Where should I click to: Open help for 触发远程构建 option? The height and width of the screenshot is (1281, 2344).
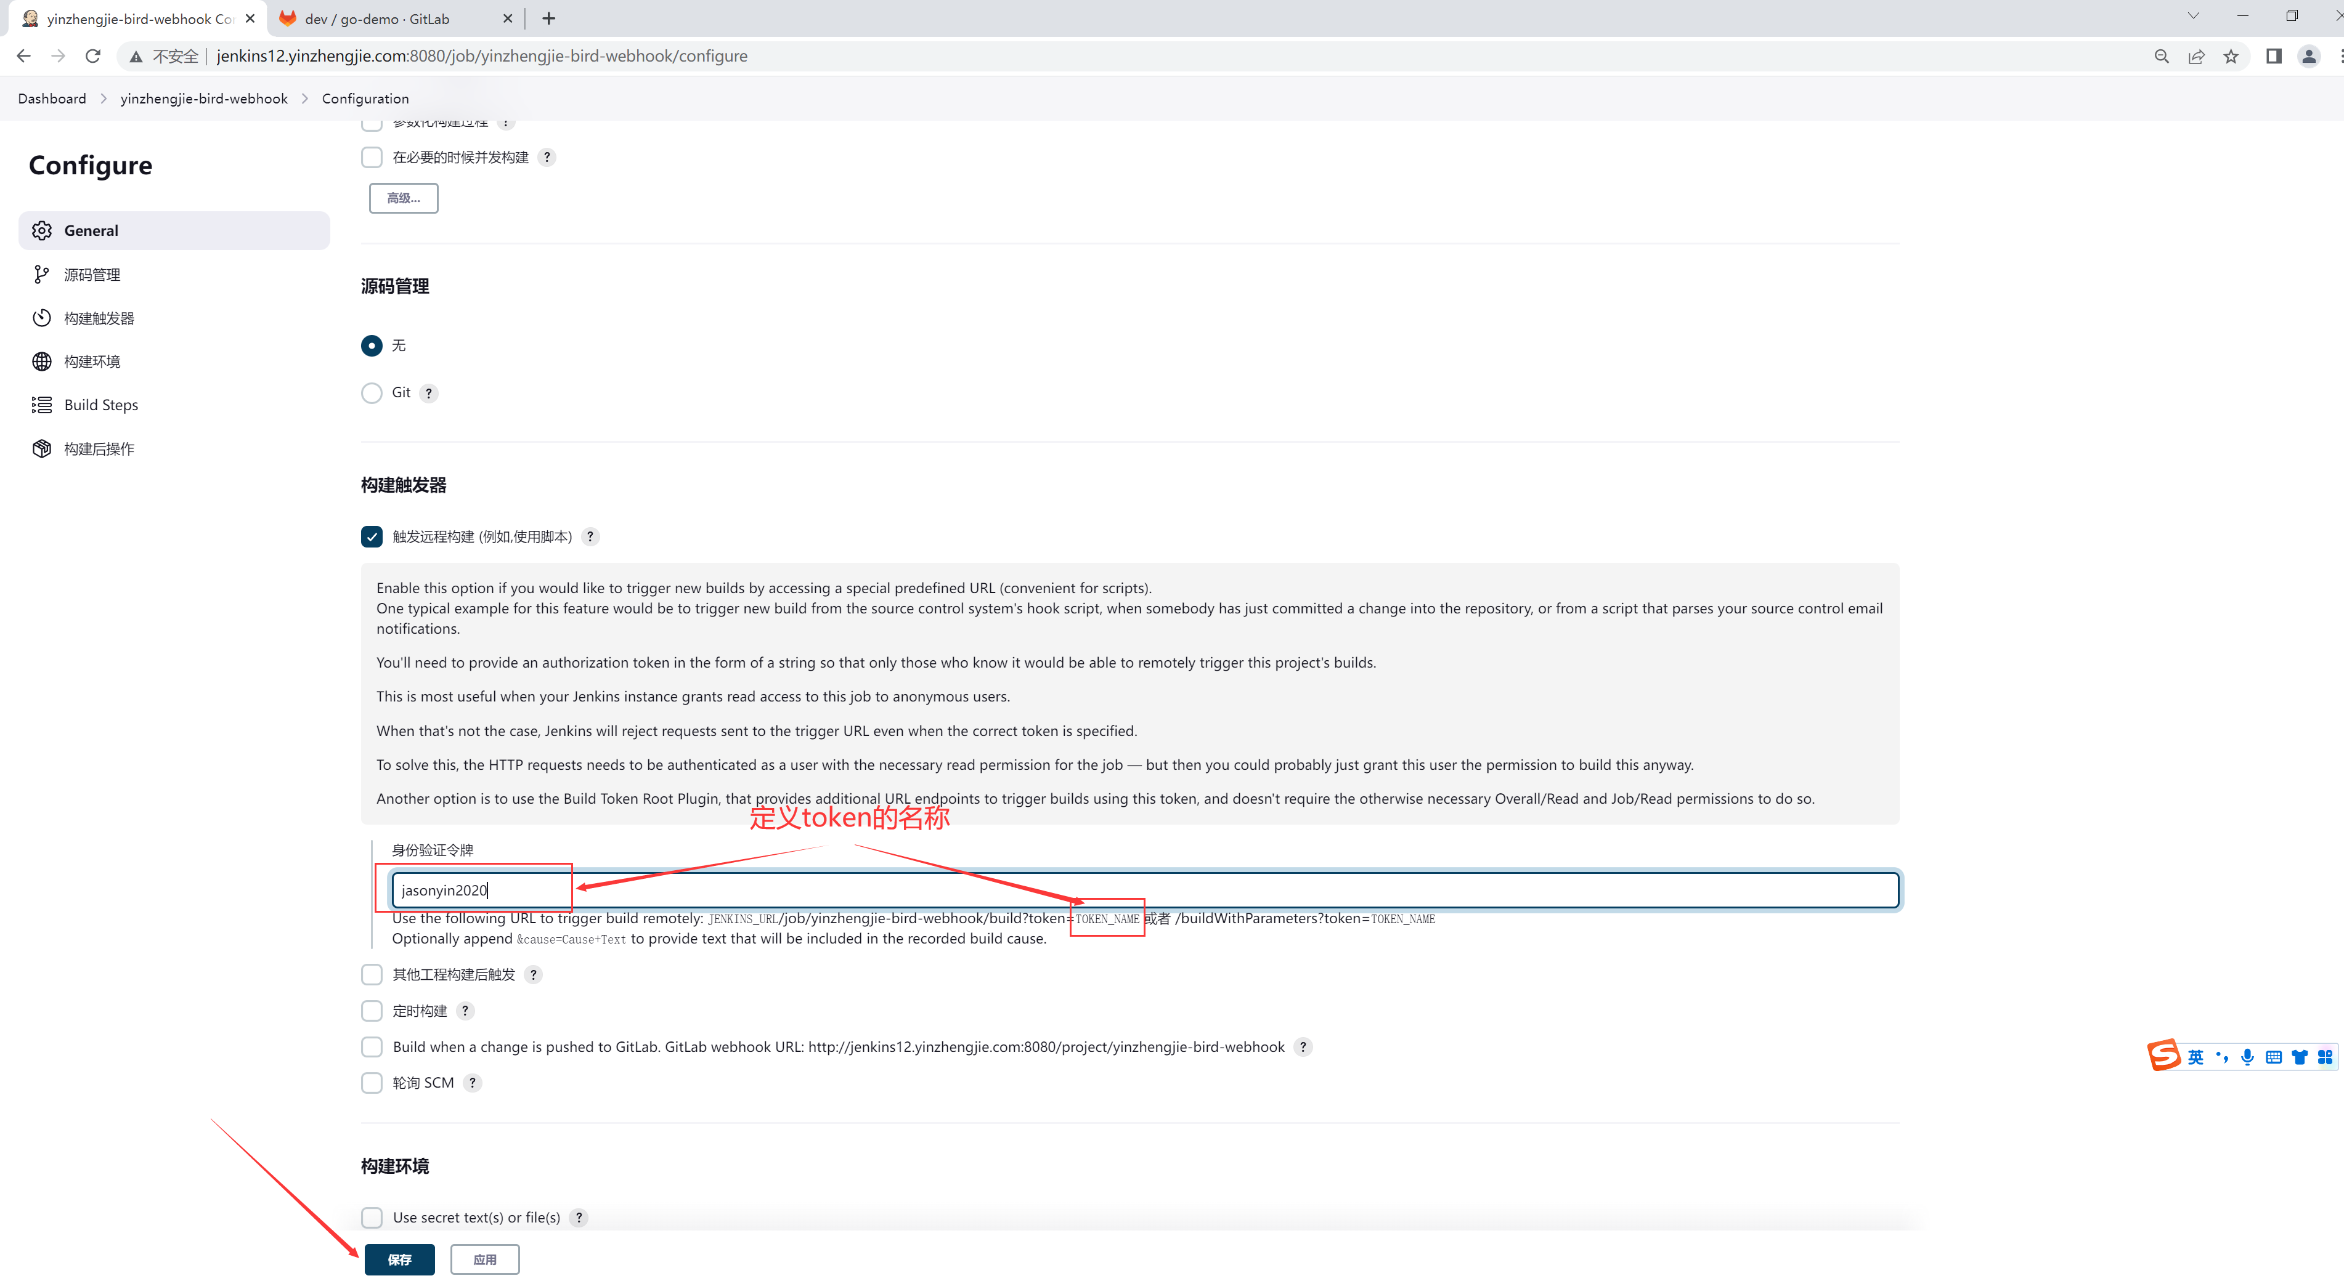tap(590, 536)
